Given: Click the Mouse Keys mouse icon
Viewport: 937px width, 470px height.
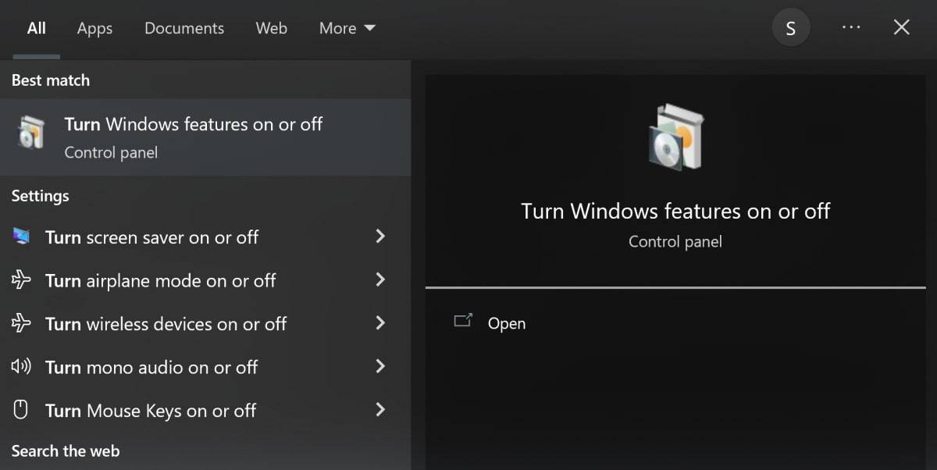Looking at the screenshot, I should (x=21, y=410).
